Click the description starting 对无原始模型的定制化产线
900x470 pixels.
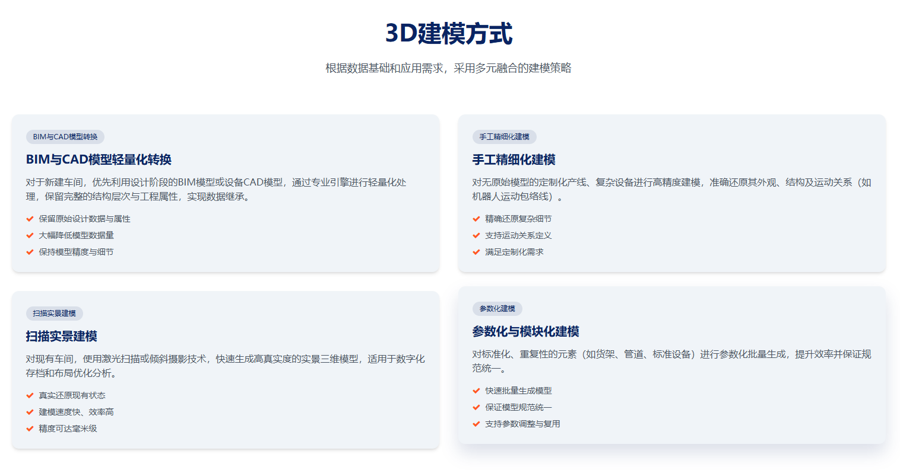pyautogui.click(x=672, y=190)
